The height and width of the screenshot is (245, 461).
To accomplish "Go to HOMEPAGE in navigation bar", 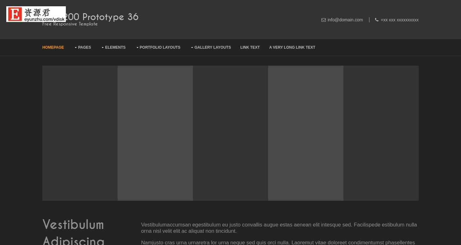I will pyautogui.click(x=53, y=47).
